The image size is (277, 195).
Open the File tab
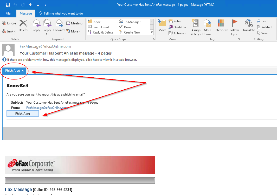[8, 14]
